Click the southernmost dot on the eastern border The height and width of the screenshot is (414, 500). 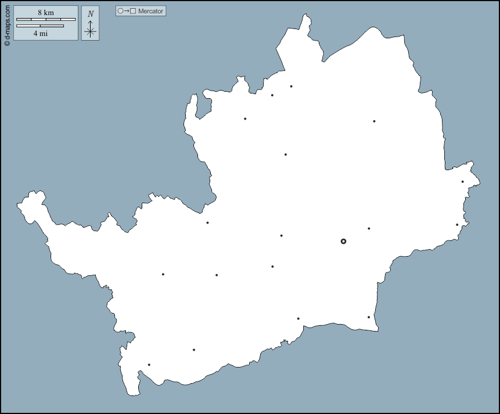click(x=457, y=225)
